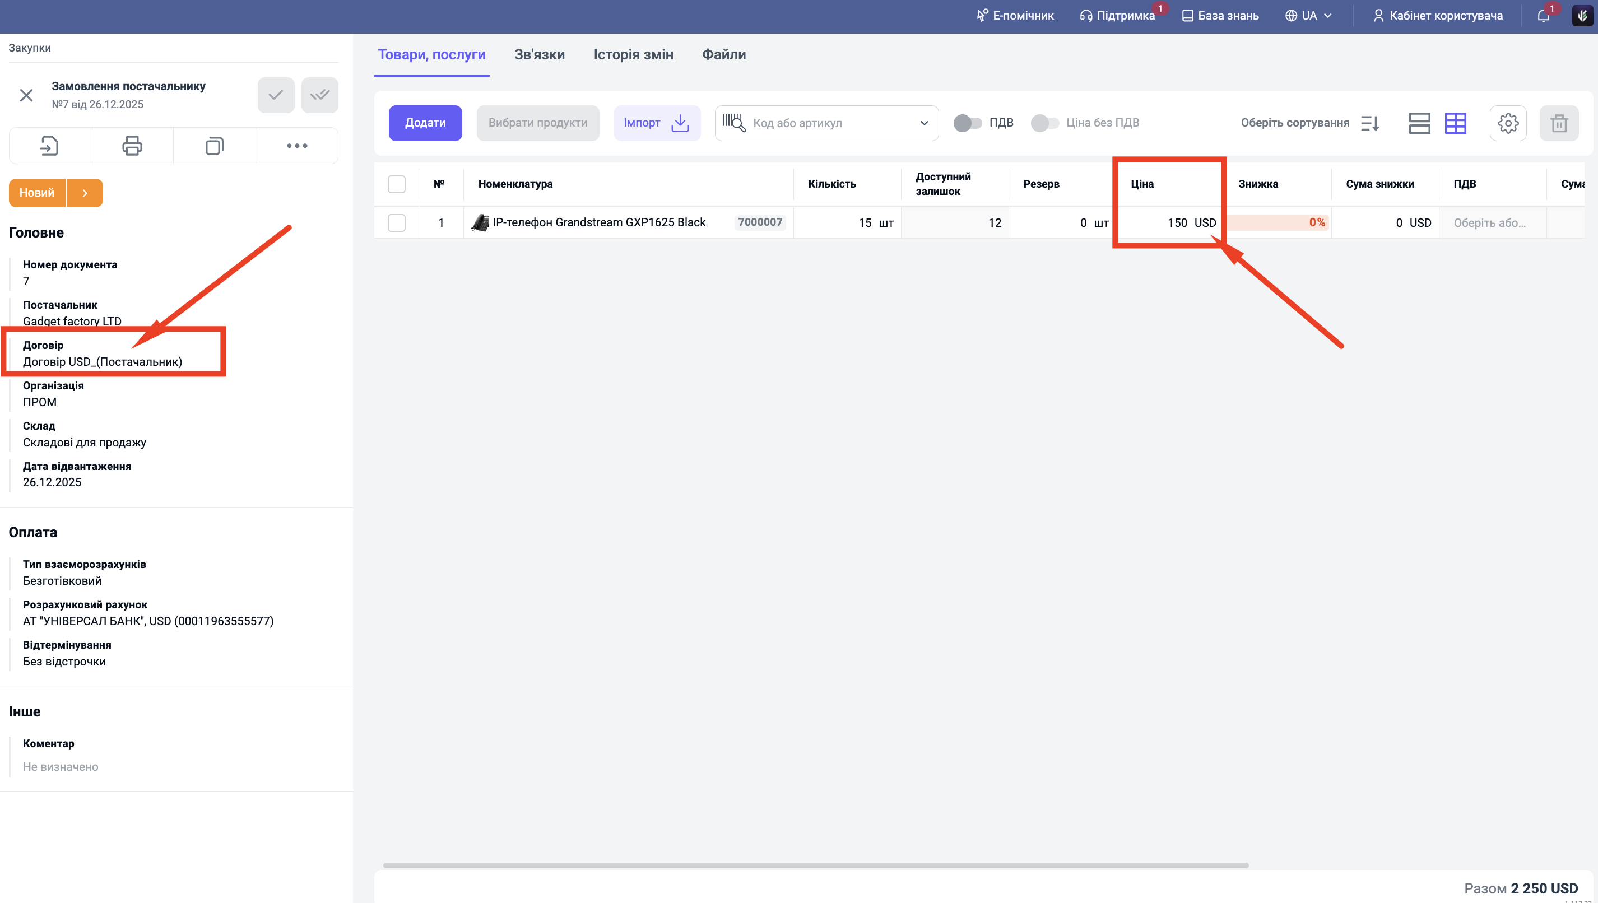Click the print document icon
The height and width of the screenshot is (903, 1598).
[132, 146]
